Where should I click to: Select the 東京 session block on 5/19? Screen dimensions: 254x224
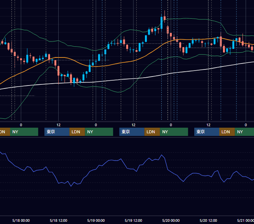132,132
